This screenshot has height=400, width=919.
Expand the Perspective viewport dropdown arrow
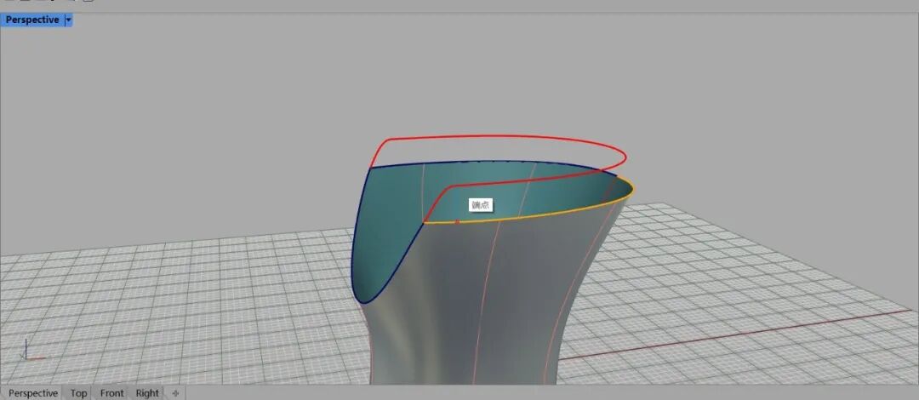(x=68, y=20)
